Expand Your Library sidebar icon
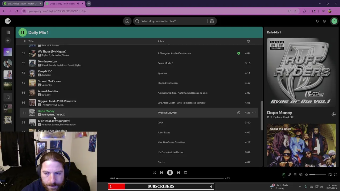Screen dimensions: 340x191 [x=8, y=32]
